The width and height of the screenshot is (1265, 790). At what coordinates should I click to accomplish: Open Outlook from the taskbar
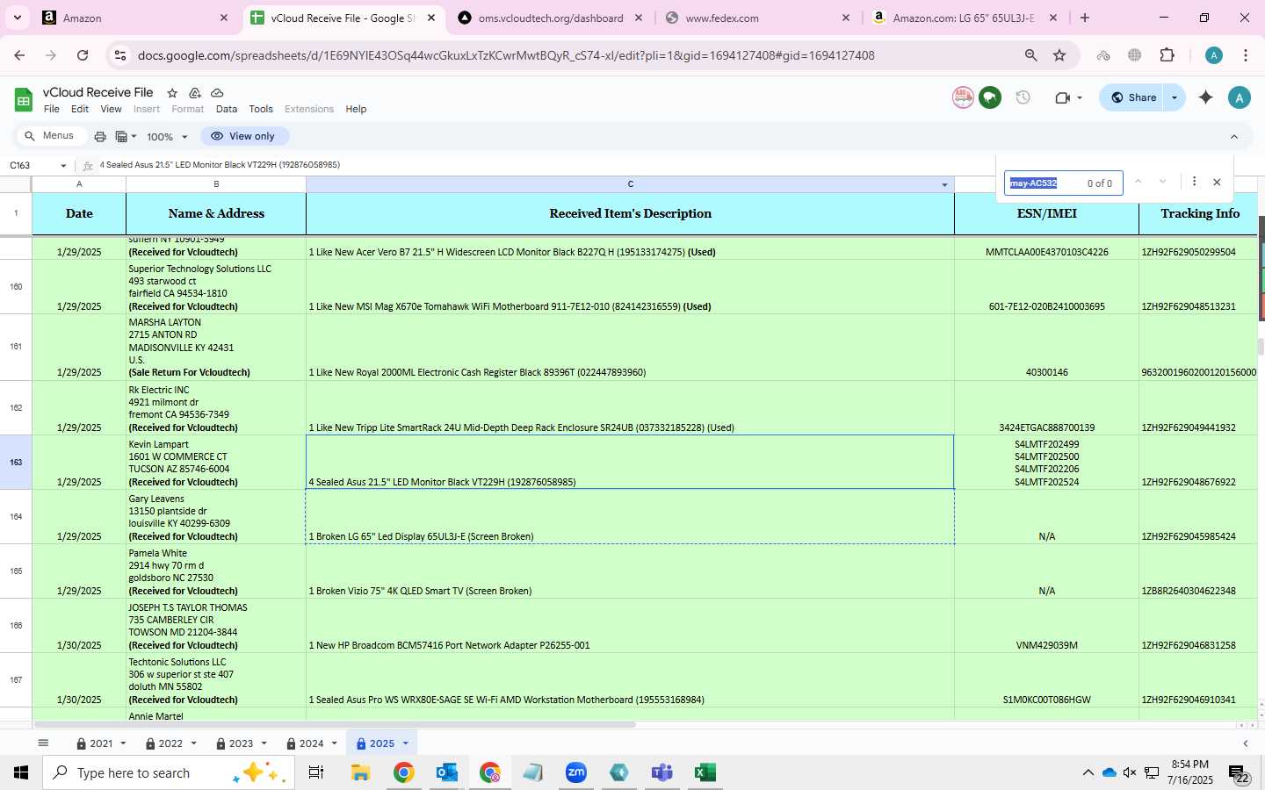[446, 772]
